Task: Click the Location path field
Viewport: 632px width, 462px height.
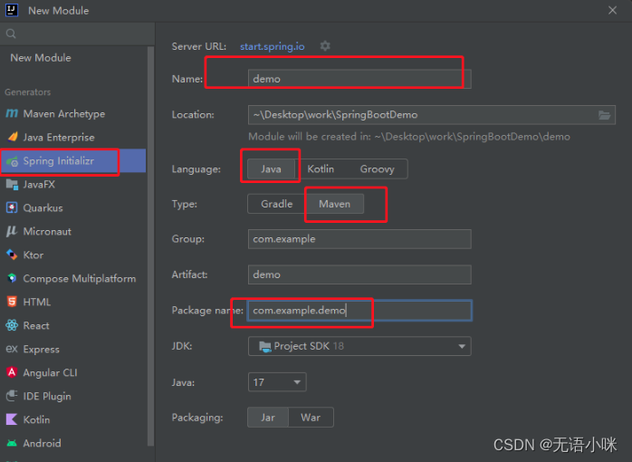Action: (x=422, y=115)
